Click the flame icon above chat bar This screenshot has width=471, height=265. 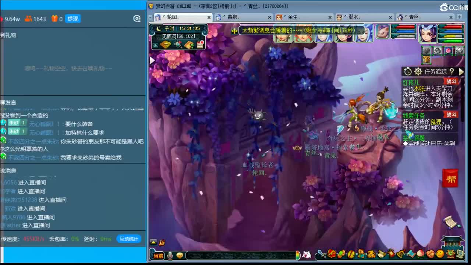162,242
